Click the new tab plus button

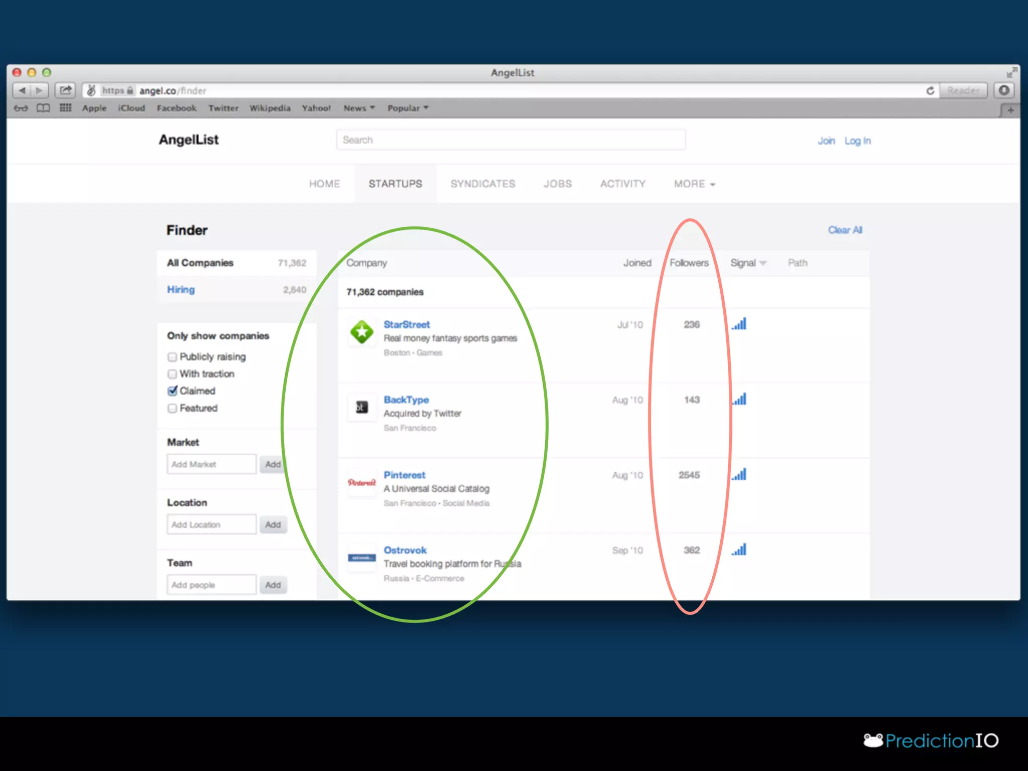click(x=1010, y=110)
